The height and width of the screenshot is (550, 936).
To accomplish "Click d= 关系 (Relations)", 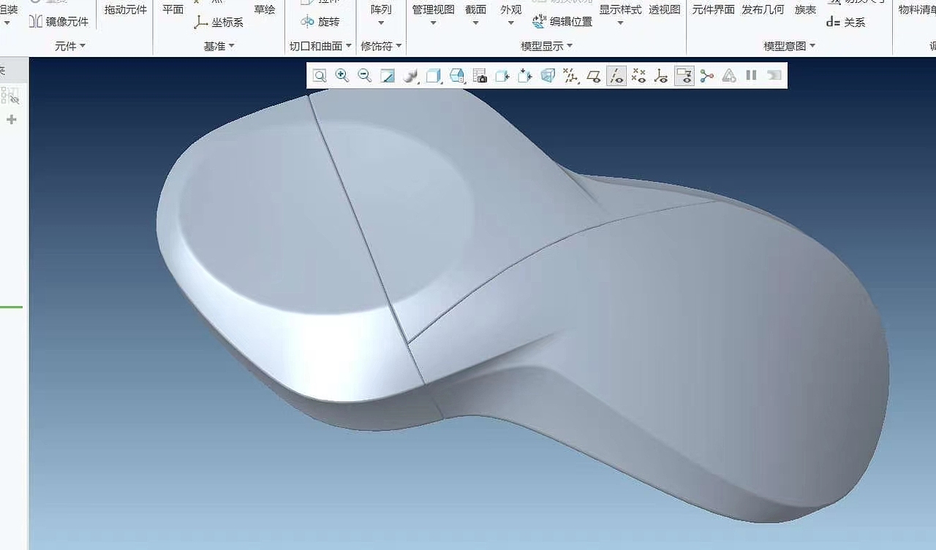I will tap(846, 23).
